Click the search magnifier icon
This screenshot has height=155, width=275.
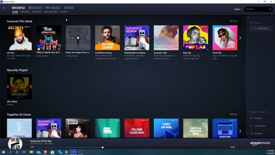(270, 9)
